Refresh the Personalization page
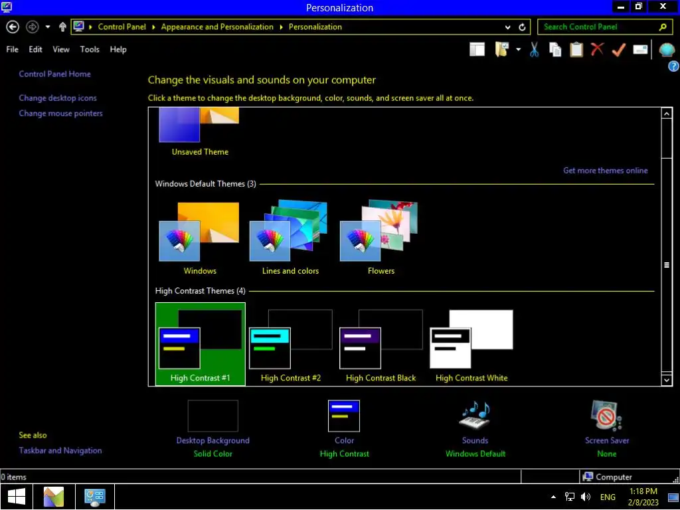Image resolution: width=680 pixels, height=510 pixels. 522,27
